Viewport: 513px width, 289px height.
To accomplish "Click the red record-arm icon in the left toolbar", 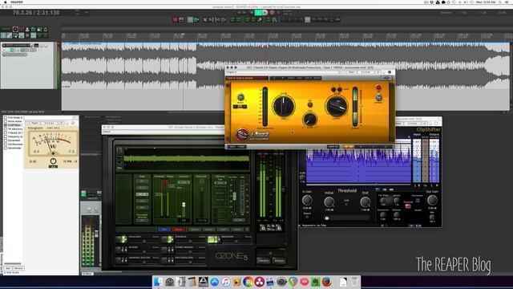I will click(x=15, y=30).
